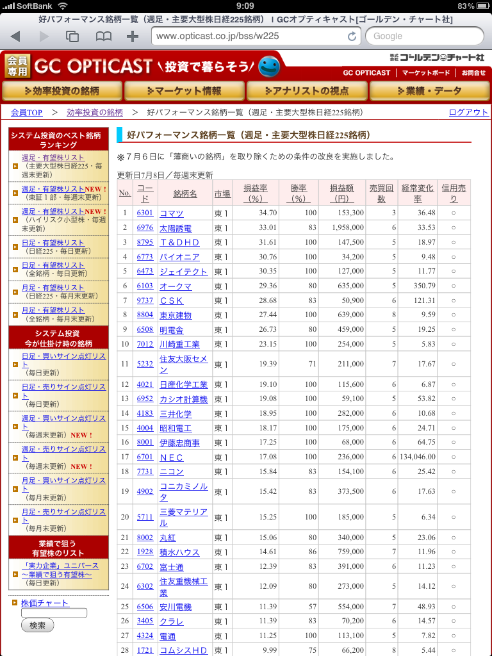Go to 会員TOP breadcrumb

click(x=27, y=113)
